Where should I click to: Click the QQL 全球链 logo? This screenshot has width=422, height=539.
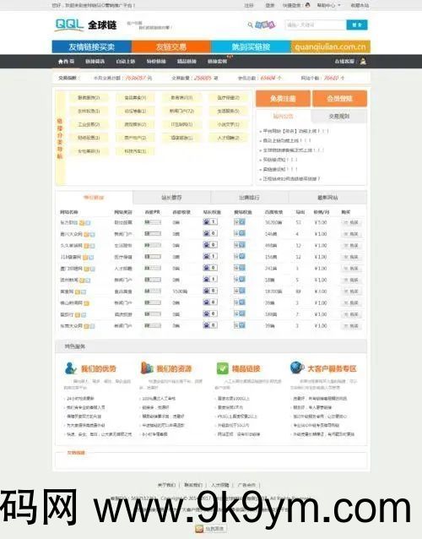click(x=86, y=24)
